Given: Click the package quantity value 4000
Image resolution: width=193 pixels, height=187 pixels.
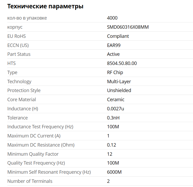Looking at the screenshot, I should (x=112, y=18).
